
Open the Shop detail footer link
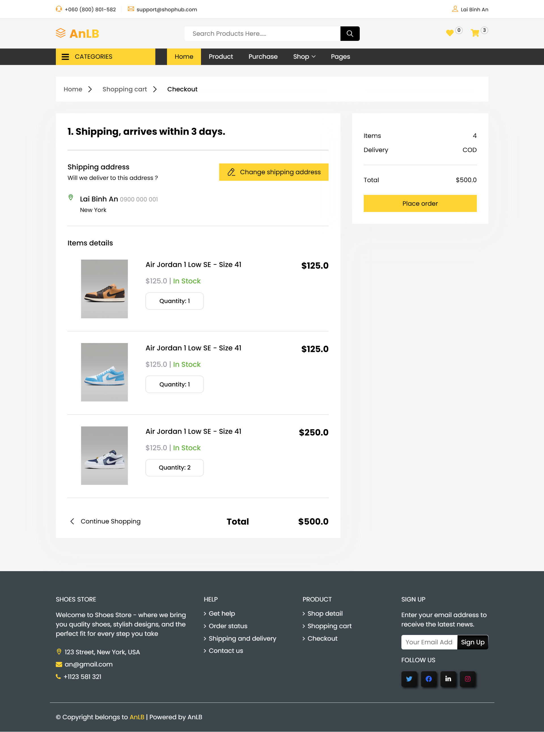325,613
